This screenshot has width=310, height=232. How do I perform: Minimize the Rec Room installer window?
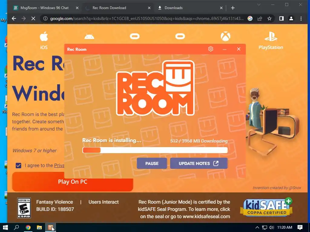pos(224,49)
